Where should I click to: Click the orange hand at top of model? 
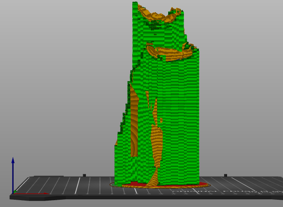pos(160,14)
